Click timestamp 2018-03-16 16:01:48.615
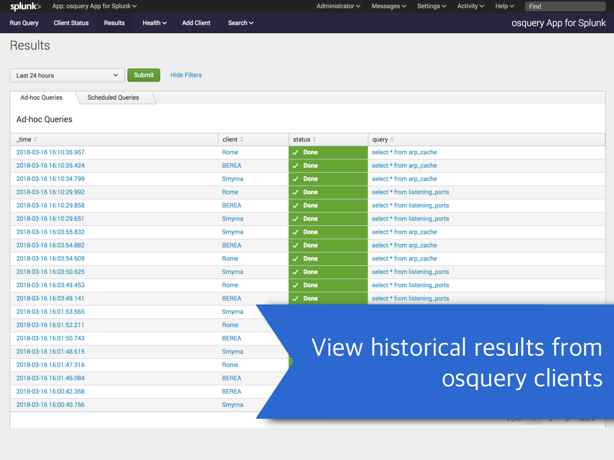Viewport: 614px width, 460px height. point(51,352)
